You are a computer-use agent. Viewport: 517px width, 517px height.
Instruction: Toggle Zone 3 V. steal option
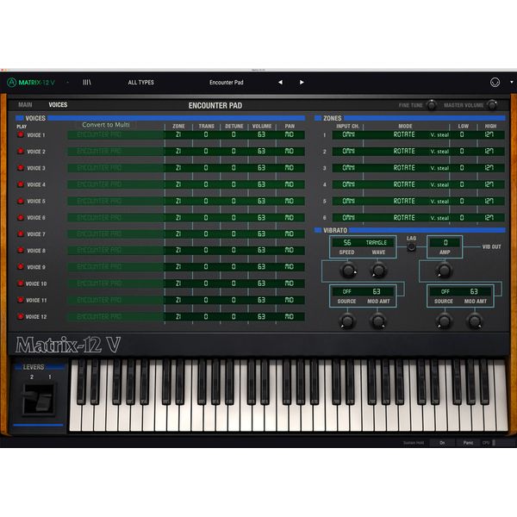(x=439, y=168)
